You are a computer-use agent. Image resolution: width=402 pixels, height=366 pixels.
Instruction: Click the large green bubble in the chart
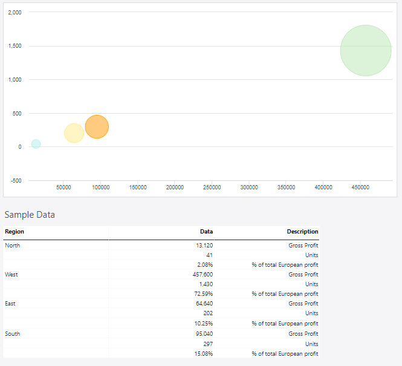[365, 50]
